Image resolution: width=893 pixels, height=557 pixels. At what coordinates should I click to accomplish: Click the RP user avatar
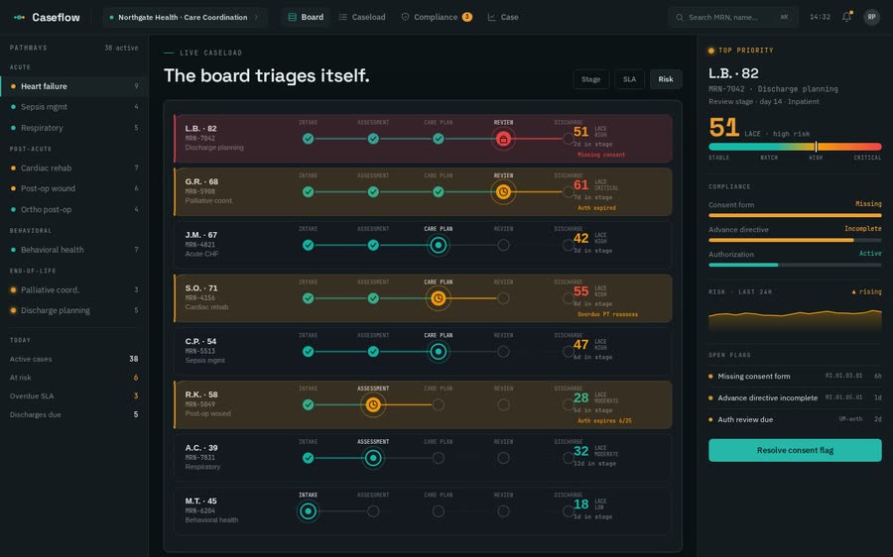coord(871,17)
